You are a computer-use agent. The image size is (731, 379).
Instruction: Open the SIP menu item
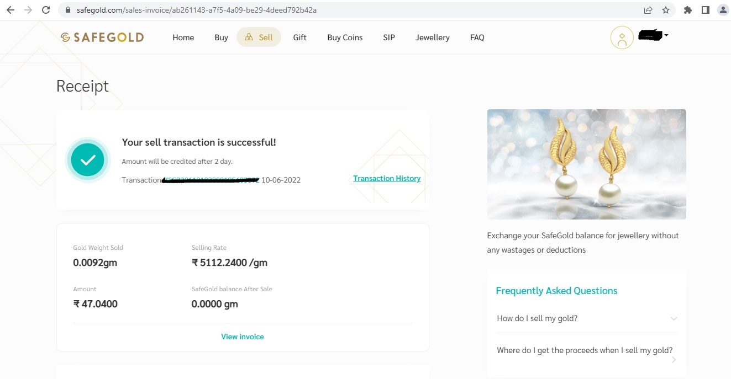[x=389, y=38]
